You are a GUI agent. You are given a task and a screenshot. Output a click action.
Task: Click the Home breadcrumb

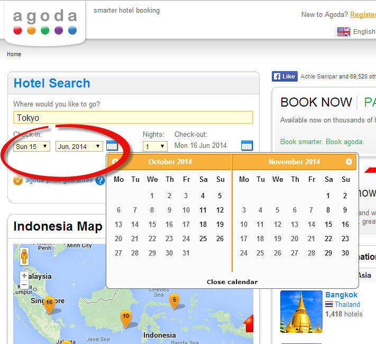pyautogui.click(x=14, y=54)
